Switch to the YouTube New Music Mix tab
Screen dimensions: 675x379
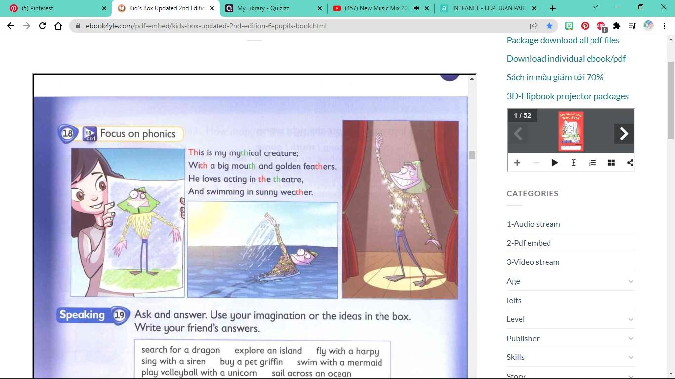coord(381,8)
